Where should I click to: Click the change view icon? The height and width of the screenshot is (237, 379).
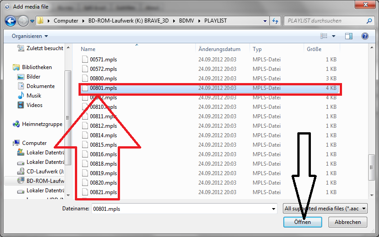point(324,36)
